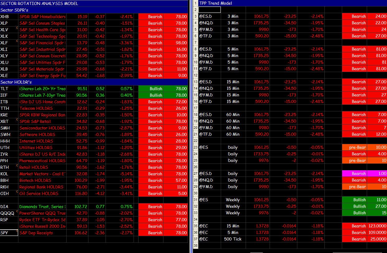Viewport: 387px width, 253px height.
Task: Click the pre-Bear cell in TPP row 25
Action: pos(354,160)
